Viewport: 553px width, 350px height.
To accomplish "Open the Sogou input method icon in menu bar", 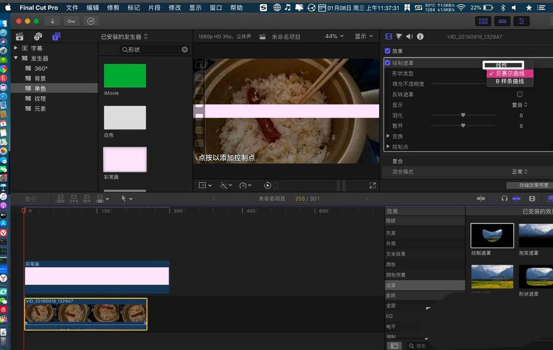I will coord(263,7).
